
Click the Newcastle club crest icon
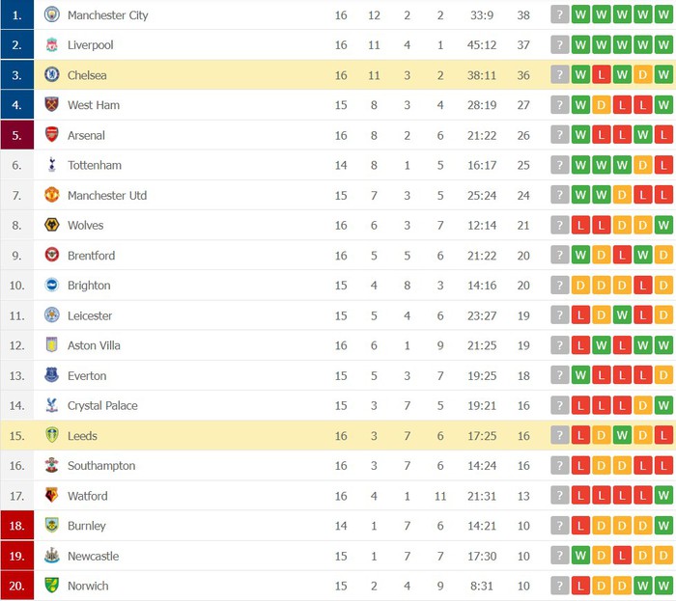52,556
